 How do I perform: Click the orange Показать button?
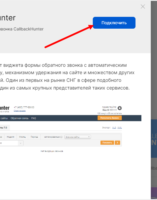[107, 143]
